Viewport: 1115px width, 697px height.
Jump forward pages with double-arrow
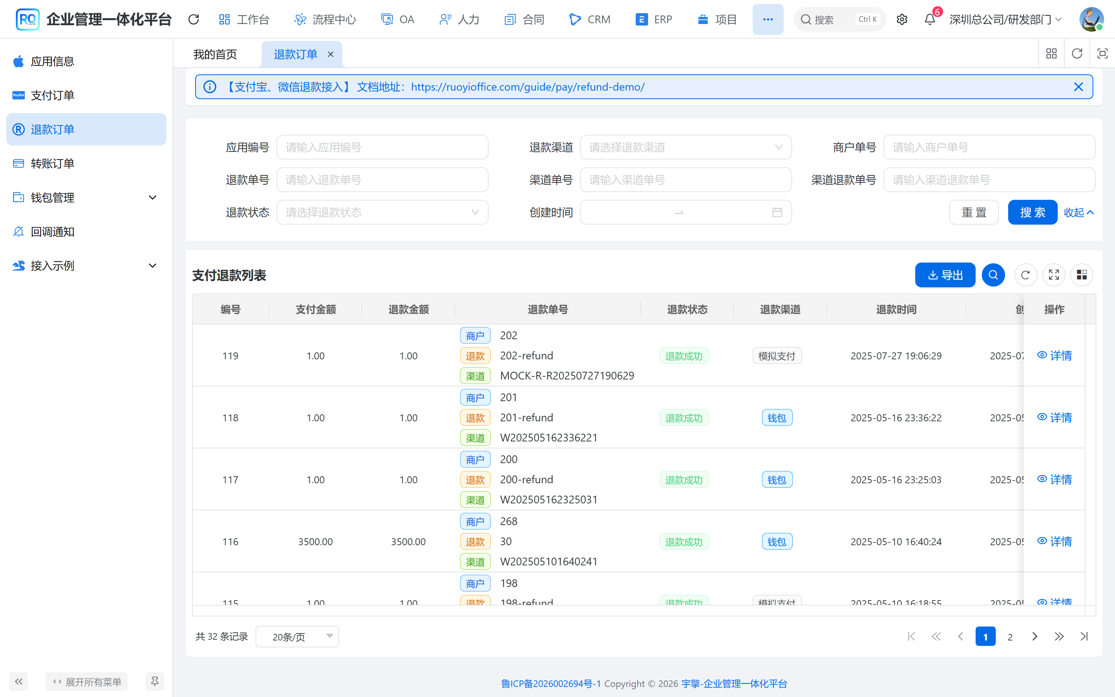pyautogui.click(x=1059, y=637)
